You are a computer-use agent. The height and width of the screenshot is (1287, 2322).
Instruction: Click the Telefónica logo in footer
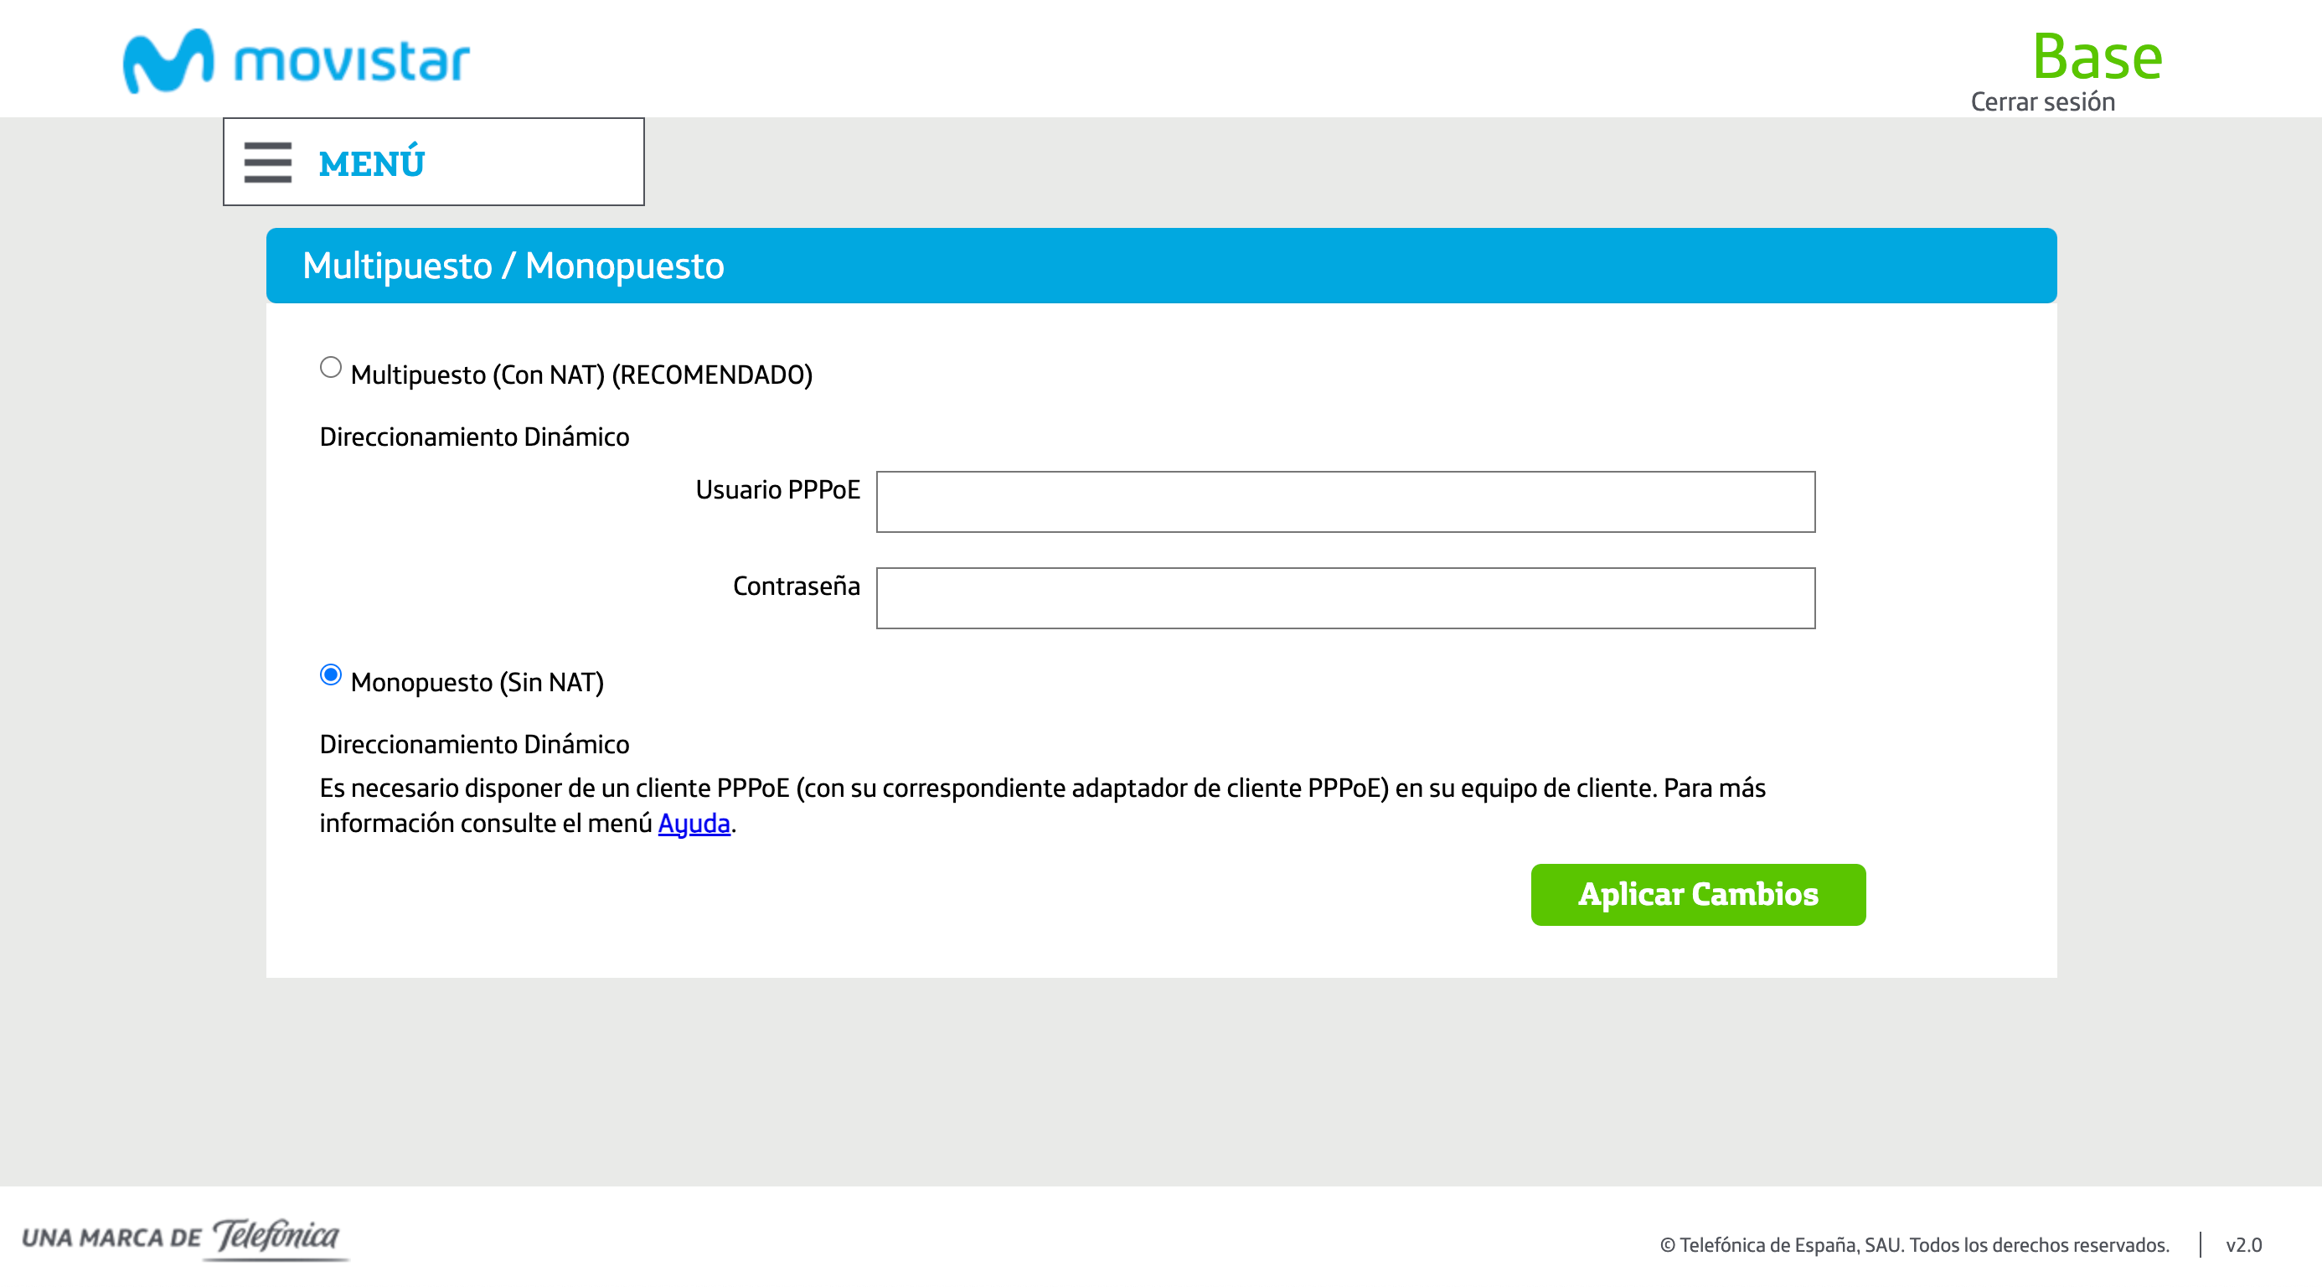coord(276,1237)
